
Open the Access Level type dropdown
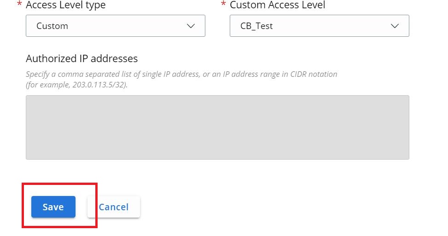(115, 26)
